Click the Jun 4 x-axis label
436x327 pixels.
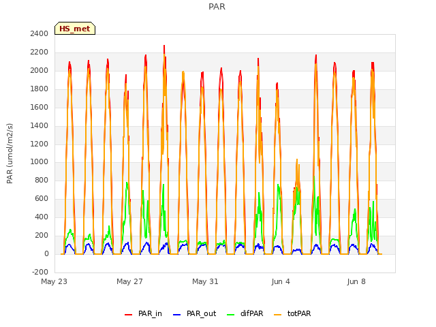(281, 281)
